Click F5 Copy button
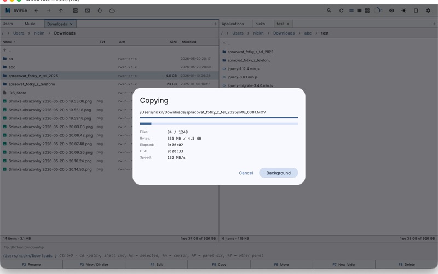This screenshot has height=274, width=438. point(219,264)
